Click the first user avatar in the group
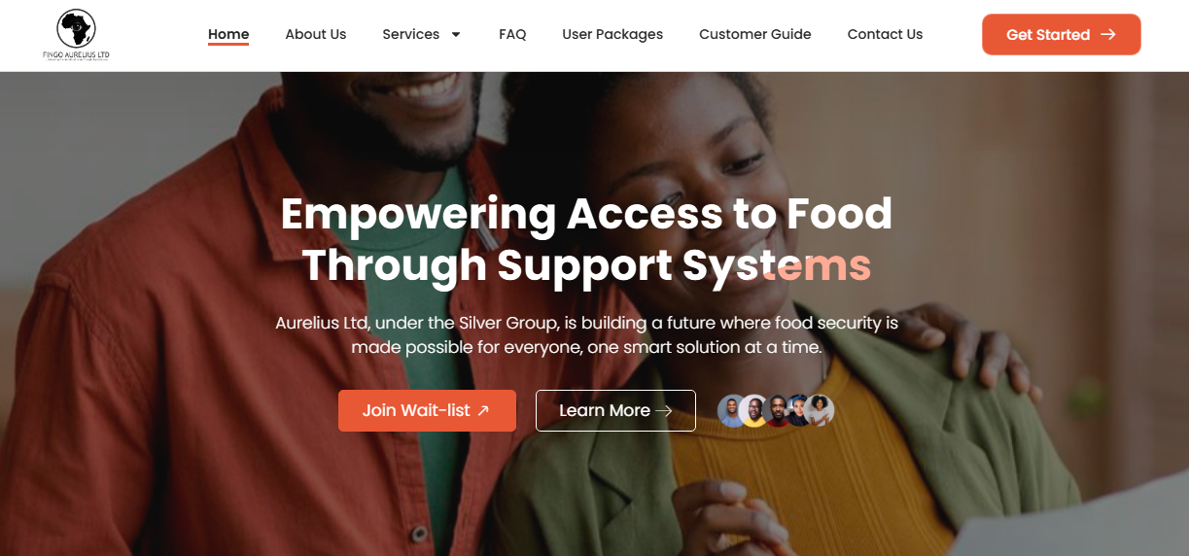This screenshot has height=556, width=1189. (x=732, y=411)
